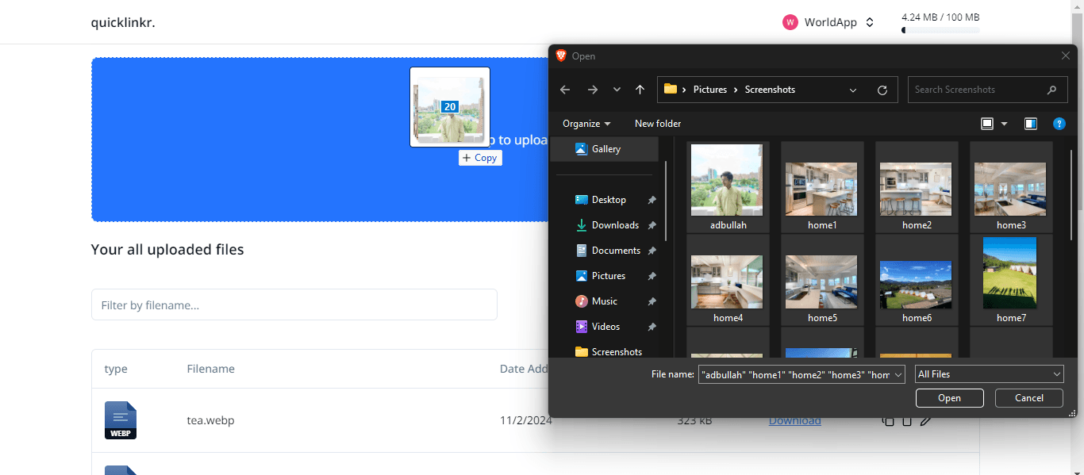Expand the File name dropdown arrow

tap(898, 374)
